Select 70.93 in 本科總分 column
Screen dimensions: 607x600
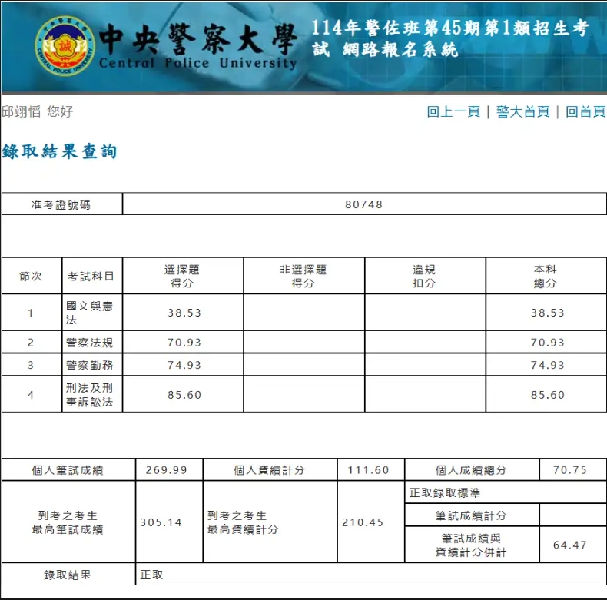pos(548,343)
